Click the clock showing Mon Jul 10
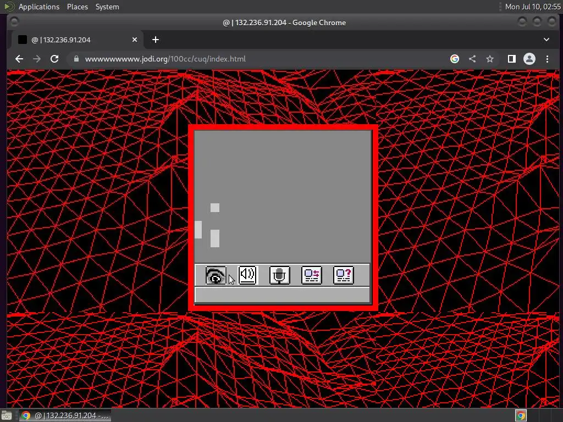Viewport: 563px width, 422px height. tap(532, 7)
